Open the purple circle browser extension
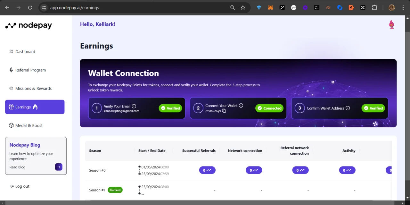Screen dimensions: 410x205 [x=305, y=8]
